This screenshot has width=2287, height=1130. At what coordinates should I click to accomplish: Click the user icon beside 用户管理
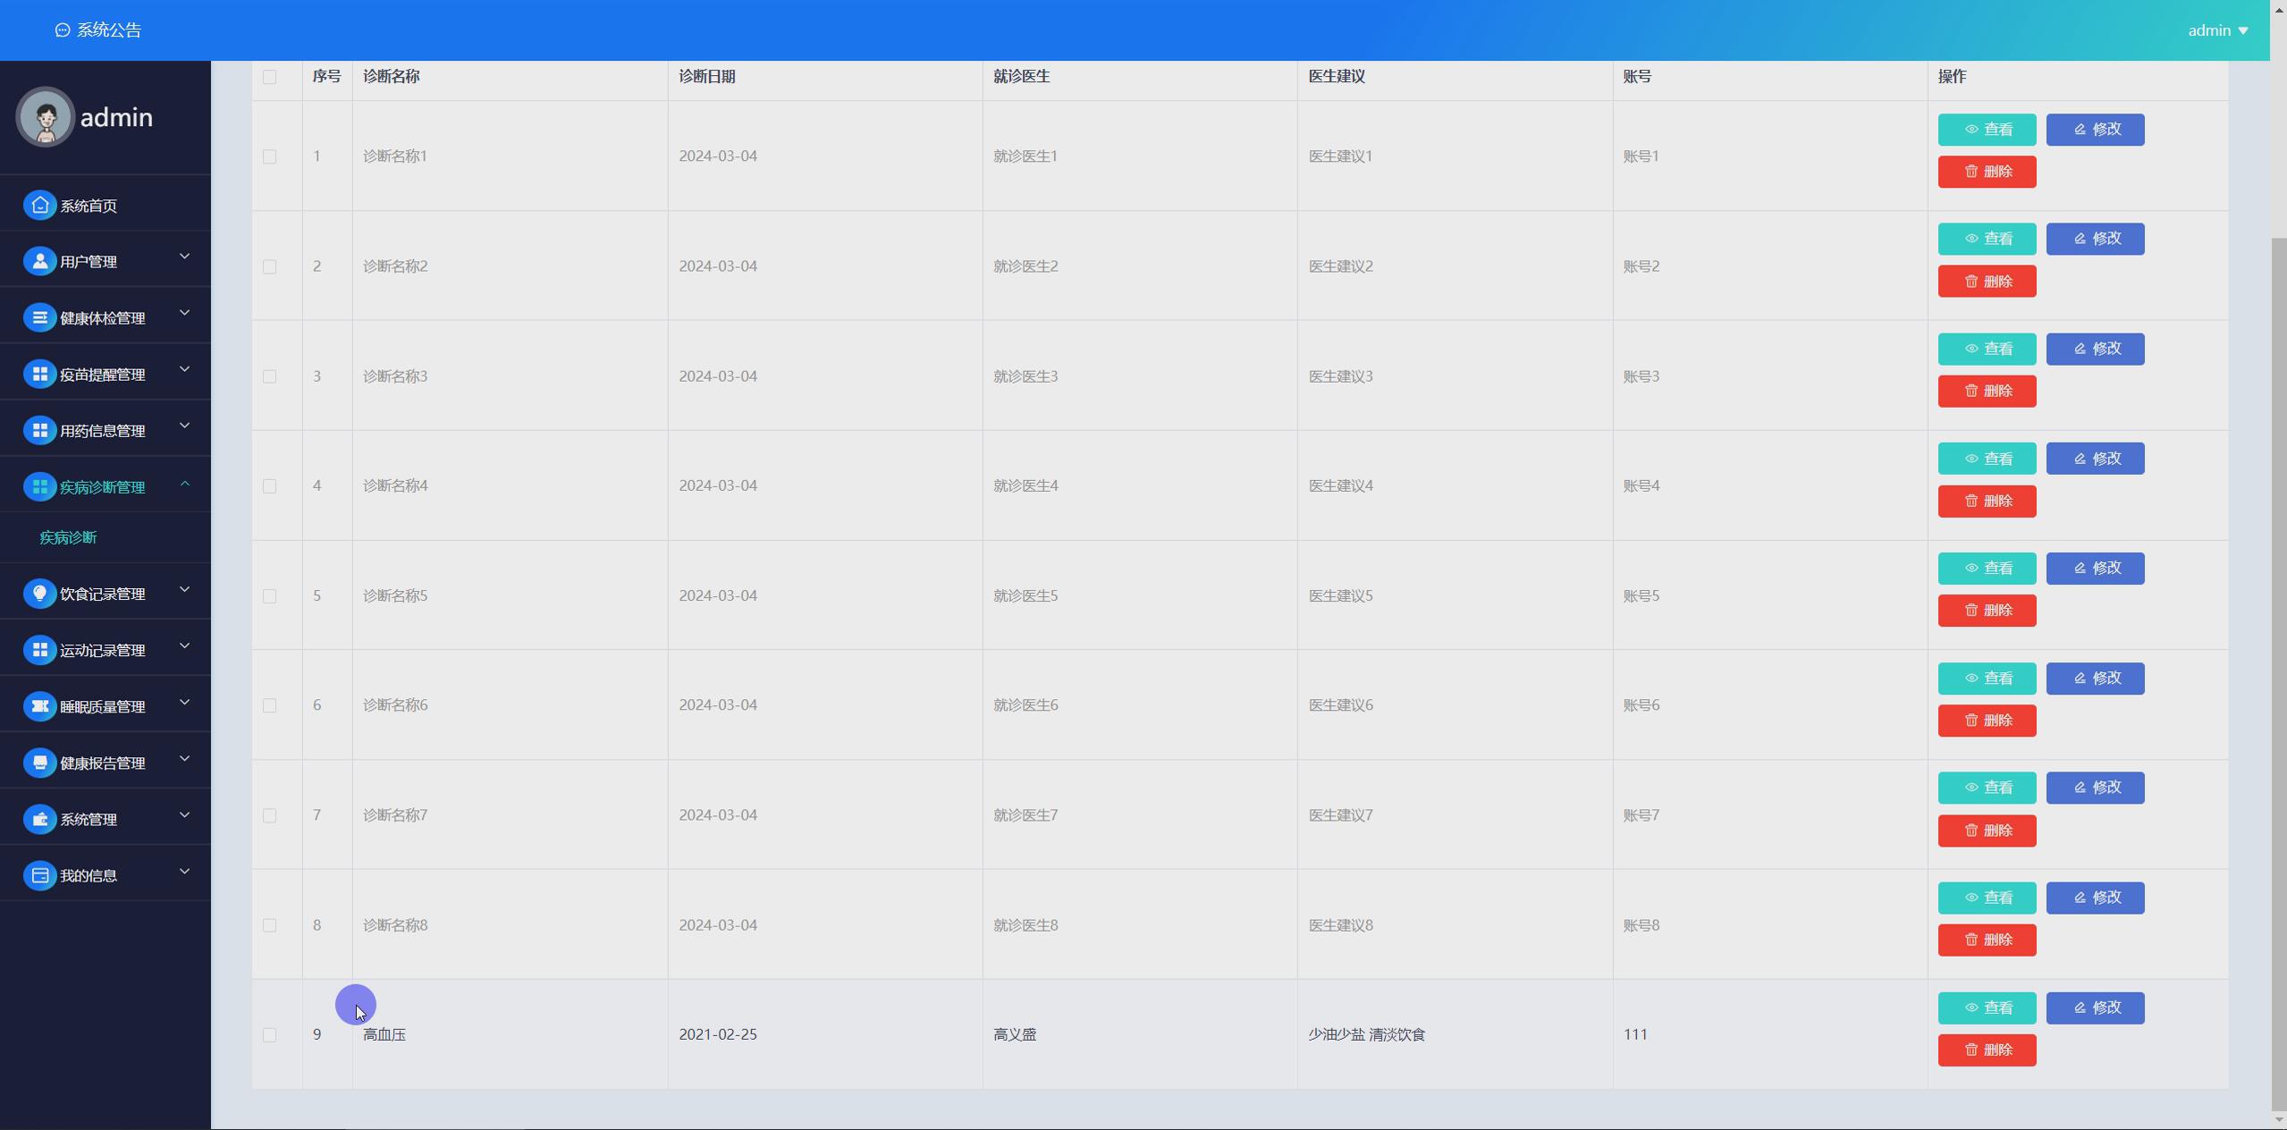point(39,262)
